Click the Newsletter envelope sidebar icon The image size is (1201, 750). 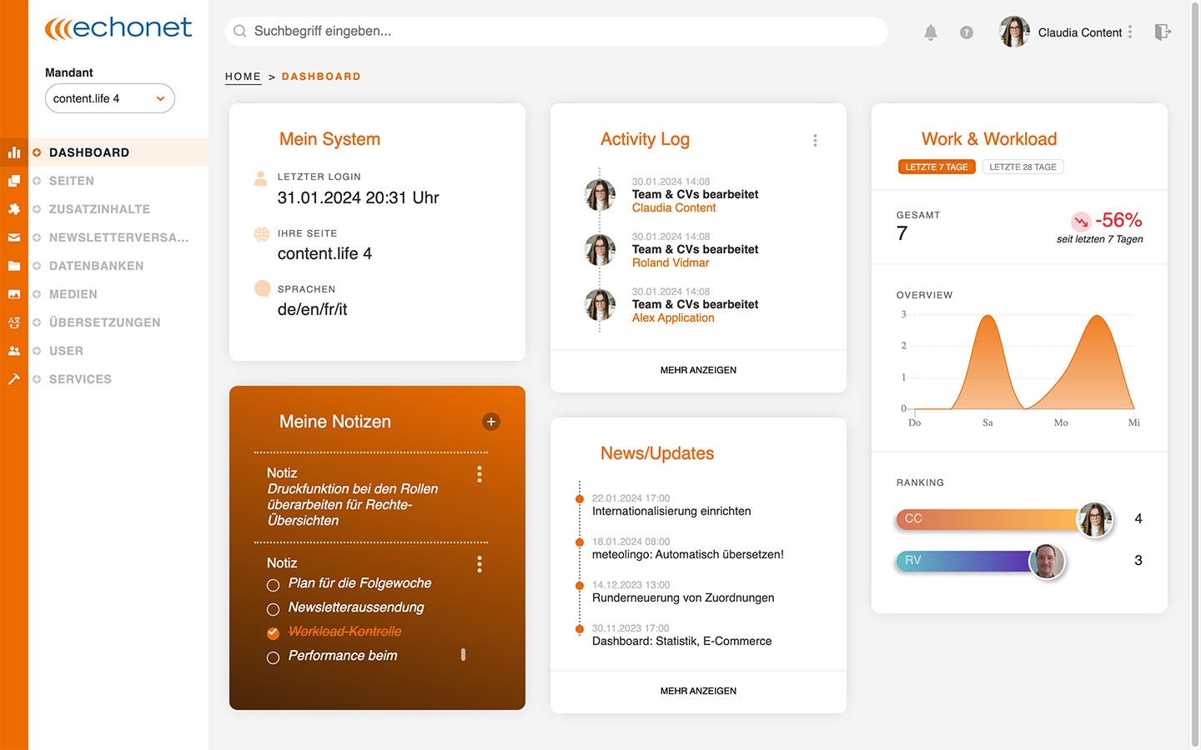[x=14, y=237]
